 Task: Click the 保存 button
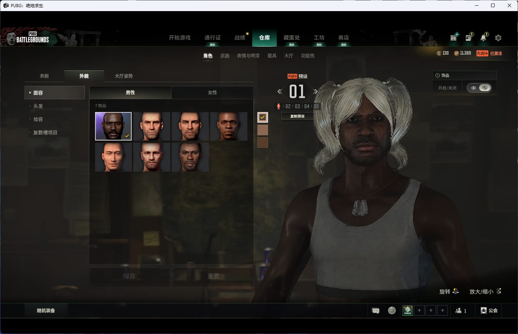click(129, 276)
